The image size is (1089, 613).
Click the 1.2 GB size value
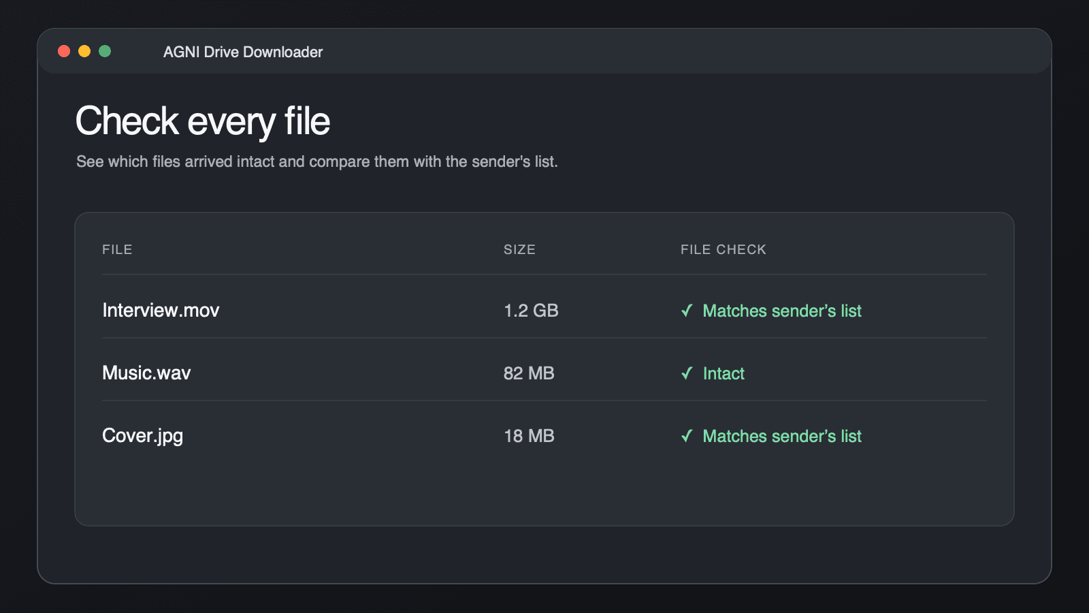531,311
